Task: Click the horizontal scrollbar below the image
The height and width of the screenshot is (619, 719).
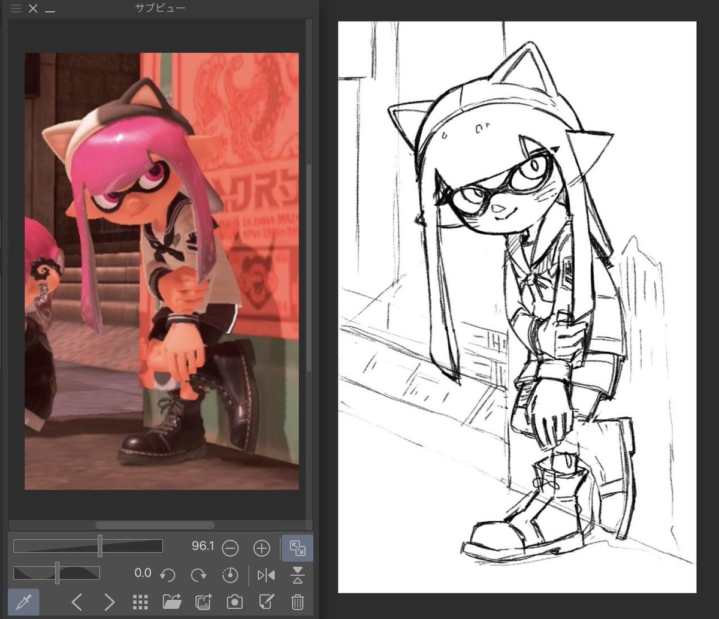Action: (x=155, y=525)
